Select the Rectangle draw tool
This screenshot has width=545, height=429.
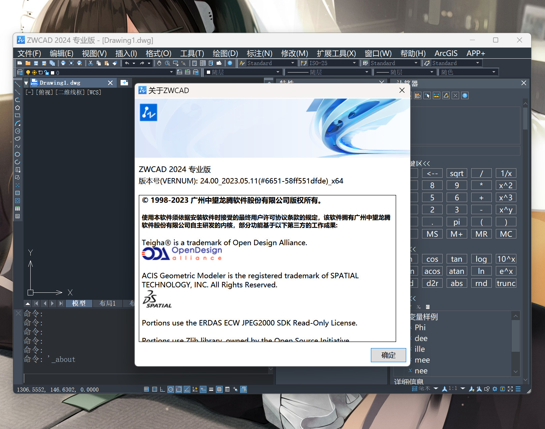(x=18, y=115)
